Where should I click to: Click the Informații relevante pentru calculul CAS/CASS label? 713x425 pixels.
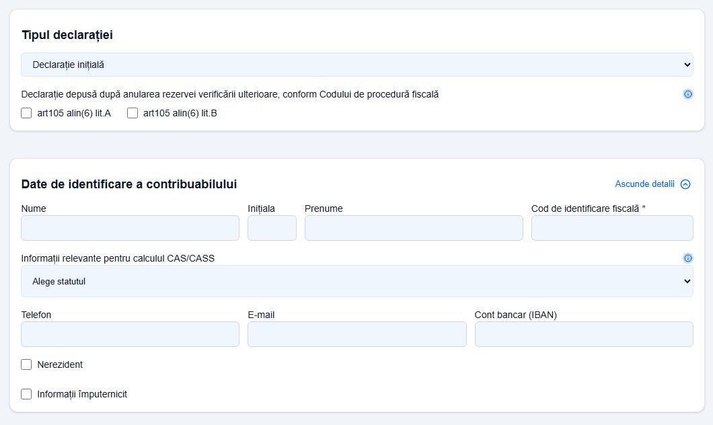[x=118, y=258]
